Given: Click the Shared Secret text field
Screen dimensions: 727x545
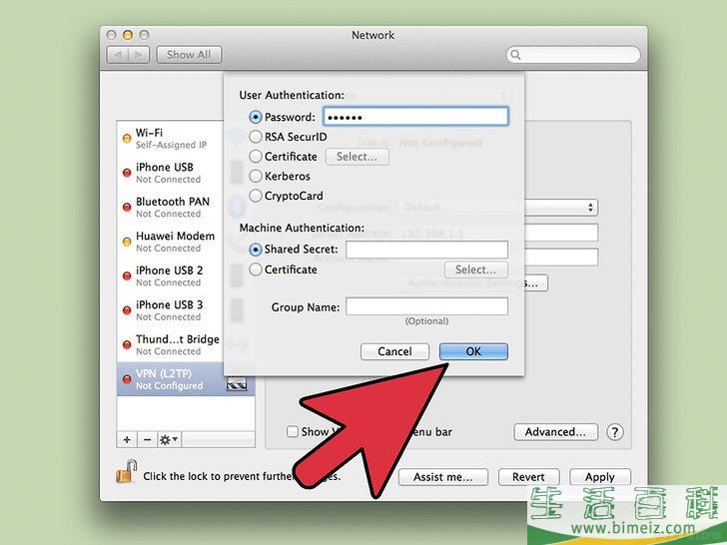Looking at the screenshot, I should (x=426, y=250).
